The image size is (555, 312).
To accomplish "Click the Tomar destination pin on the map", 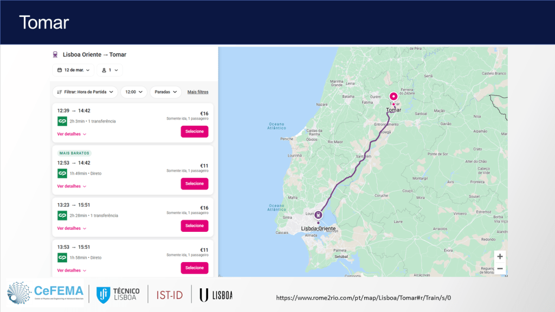I will [393, 96].
